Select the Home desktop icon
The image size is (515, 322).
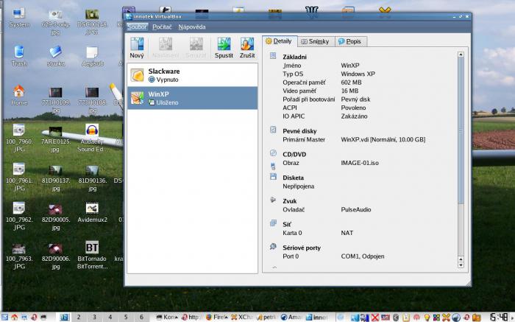point(19,95)
